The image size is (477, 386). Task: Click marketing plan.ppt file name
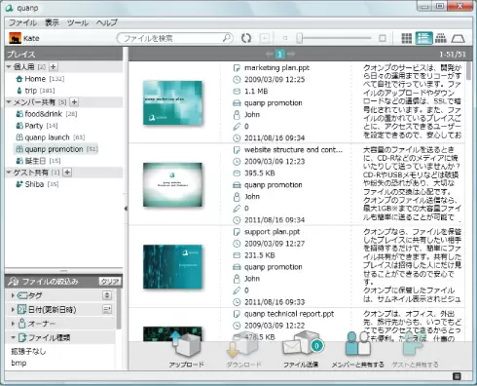276,68
